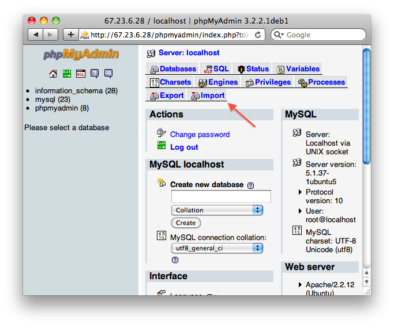The width and height of the screenshot is (394, 327).
Task: Click the Google search magnifier icon
Action: pyautogui.click(x=279, y=35)
